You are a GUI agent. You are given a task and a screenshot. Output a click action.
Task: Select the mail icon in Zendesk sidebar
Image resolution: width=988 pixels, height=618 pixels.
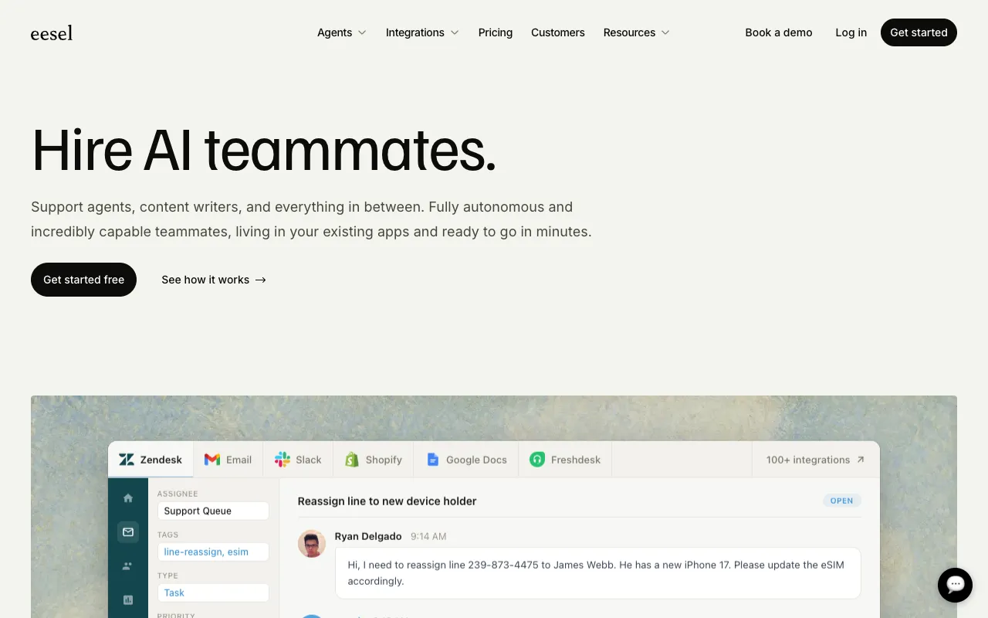coord(128,531)
